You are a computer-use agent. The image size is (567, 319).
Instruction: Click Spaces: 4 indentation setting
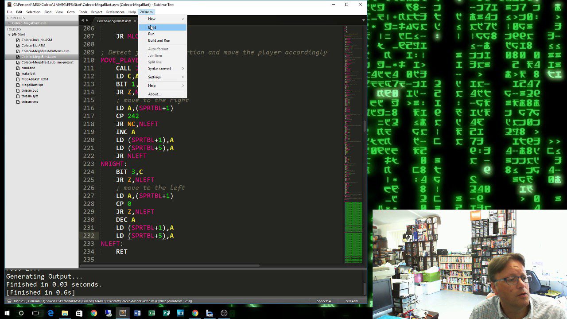click(323, 301)
